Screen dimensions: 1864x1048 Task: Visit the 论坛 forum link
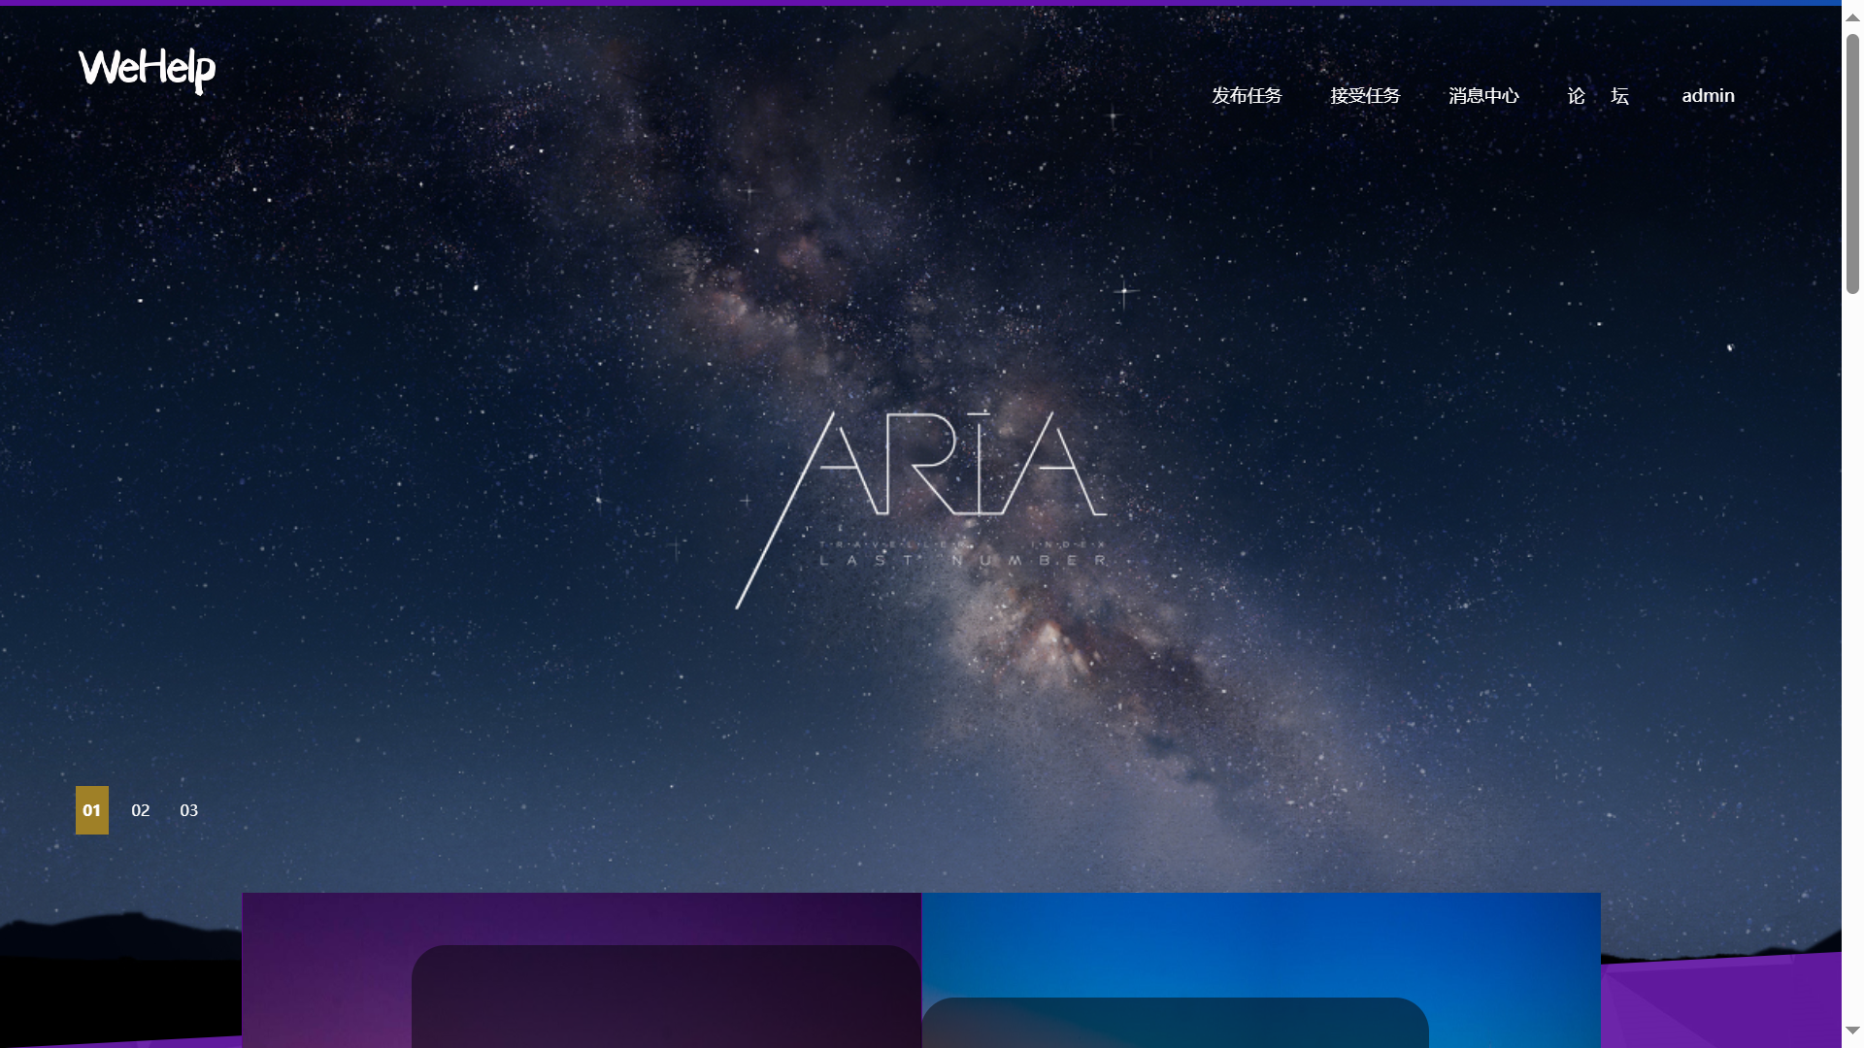click(x=1598, y=95)
